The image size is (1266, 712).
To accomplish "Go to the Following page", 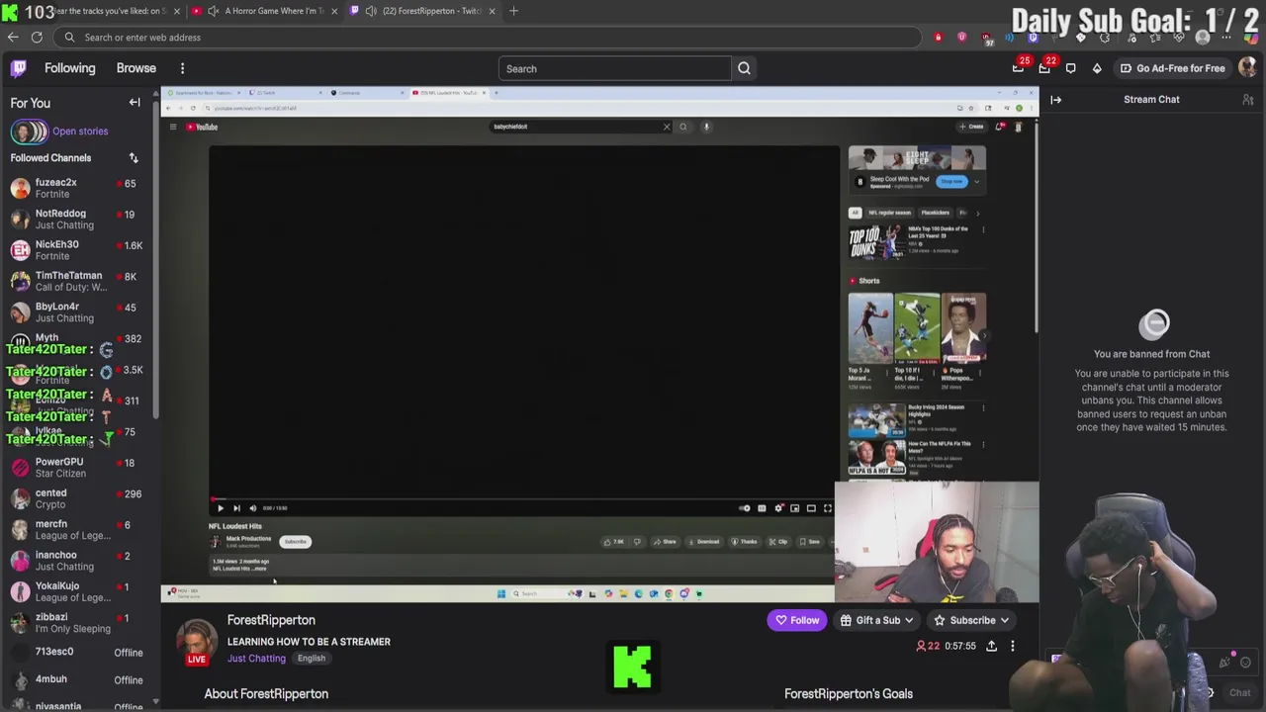I will (69, 68).
